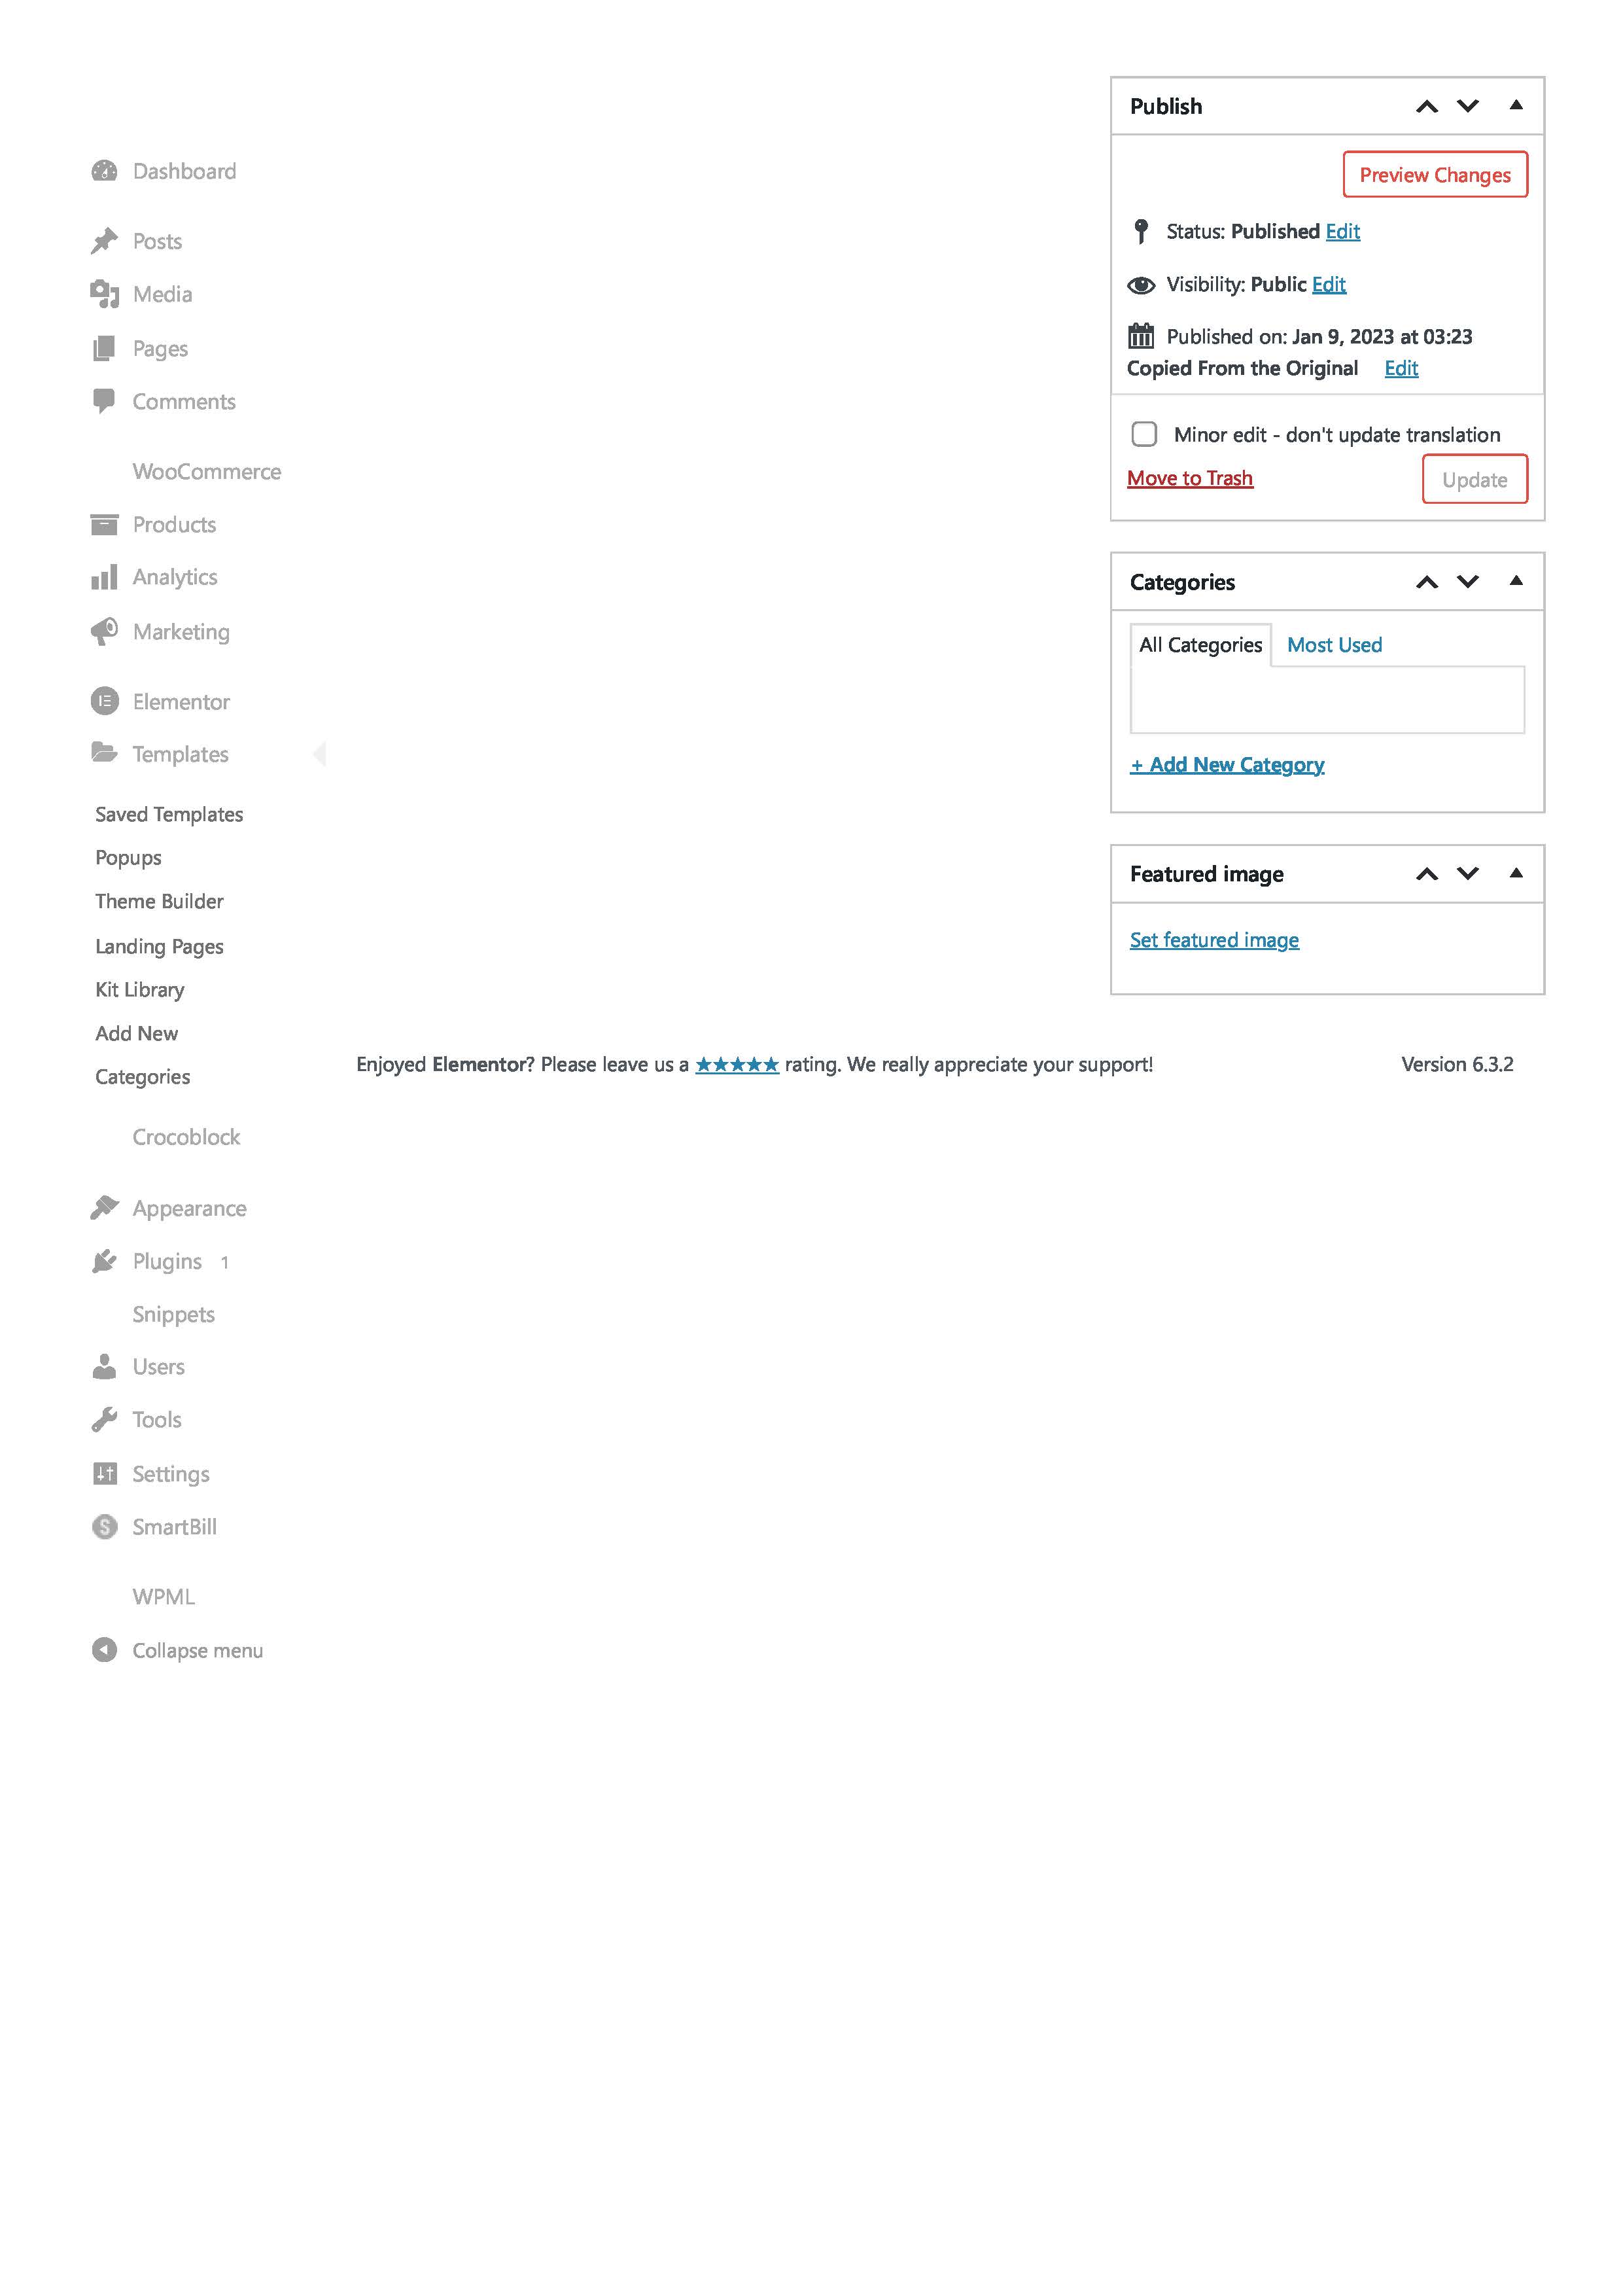Open the Media library icon
Viewport: 1623px width, 2296px height.
tap(104, 294)
